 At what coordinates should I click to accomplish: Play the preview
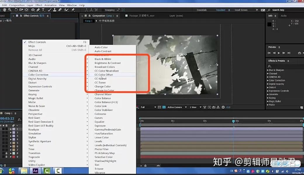[x=279, y=53]
